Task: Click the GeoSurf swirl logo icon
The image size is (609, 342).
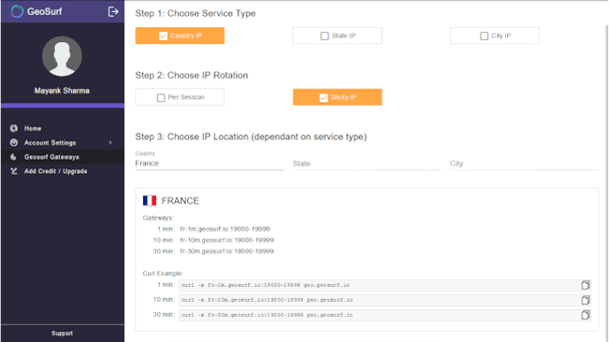Action: tap(17, 11)
